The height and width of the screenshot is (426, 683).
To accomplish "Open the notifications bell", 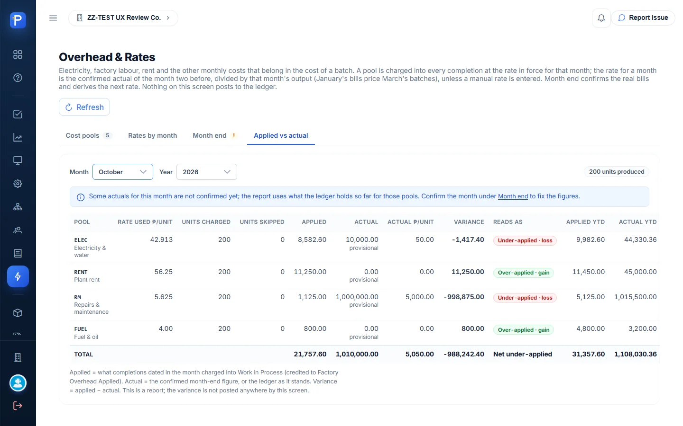I will pyautogui.click(x=601, y=18).
